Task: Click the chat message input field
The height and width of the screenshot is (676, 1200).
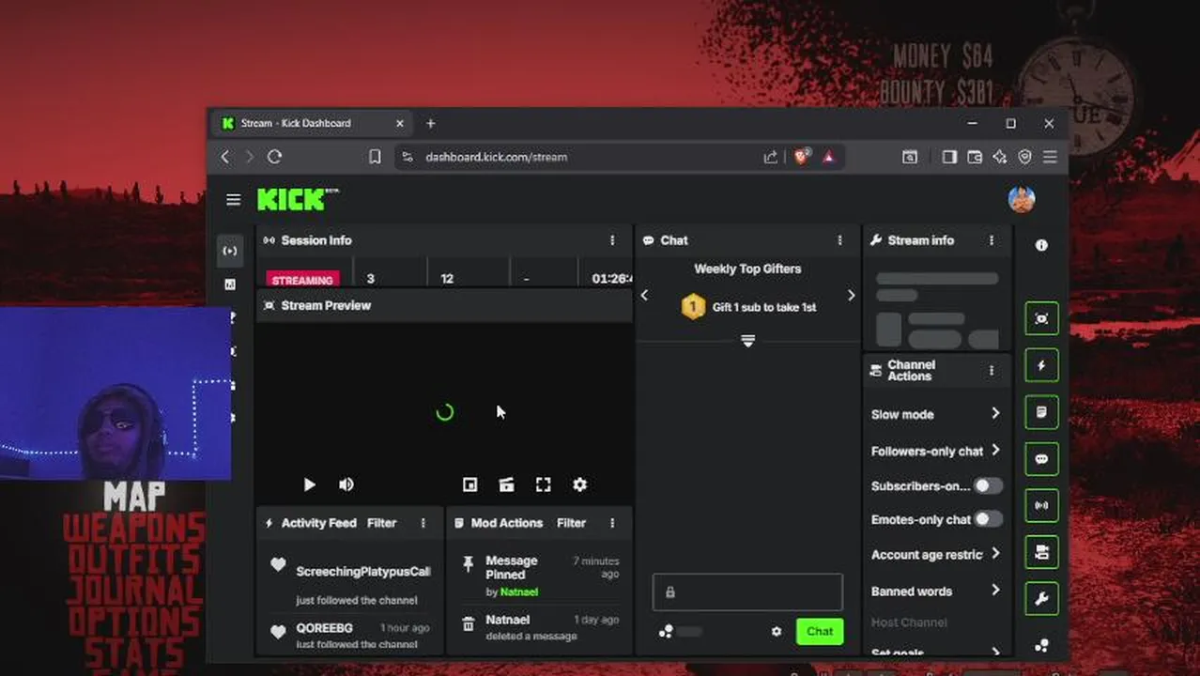Action: (x=747, y=592)
